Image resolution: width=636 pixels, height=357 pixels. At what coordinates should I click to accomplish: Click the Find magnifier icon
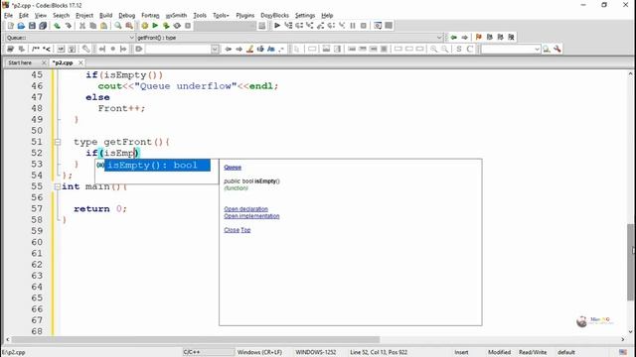tap(118, 26)
